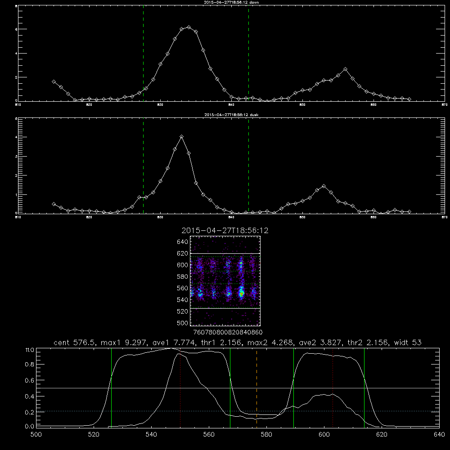Image resolution: width=450 pixels, height=450 pixels.
Task: Select the green boundary line near 589
Action: tap(293, 387)
